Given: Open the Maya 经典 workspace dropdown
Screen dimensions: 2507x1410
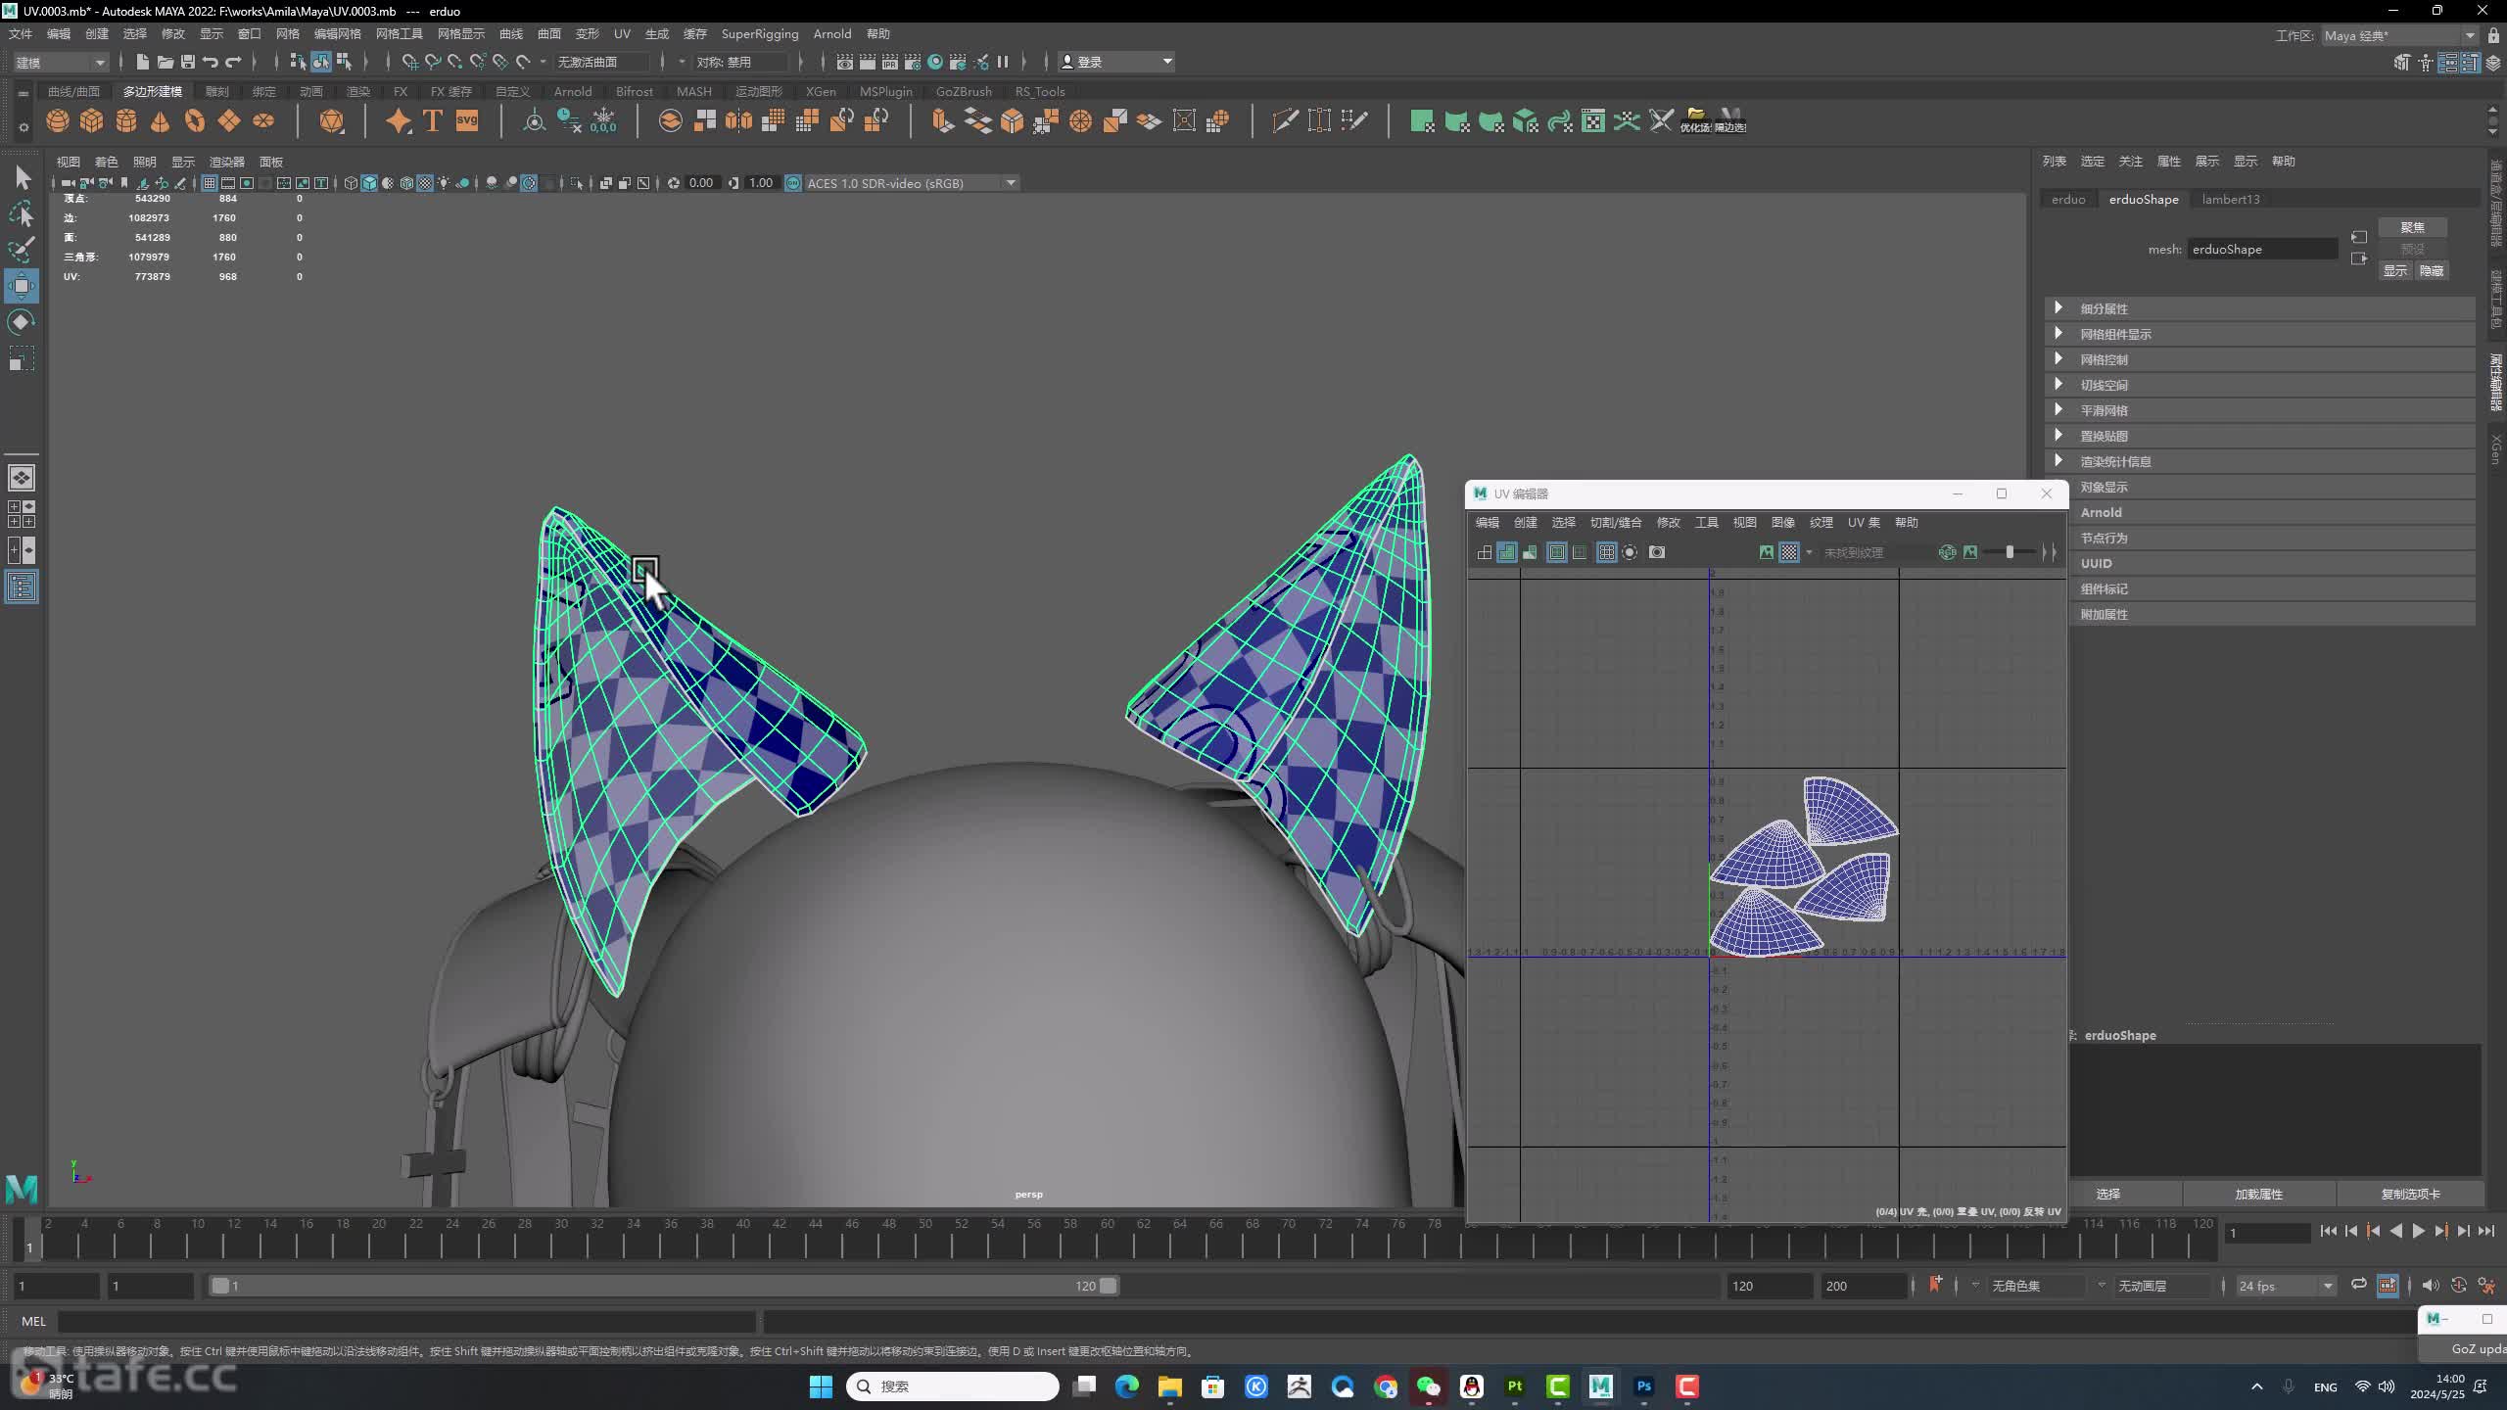Looking at the screenshot, I should (x=2399, y=35).
